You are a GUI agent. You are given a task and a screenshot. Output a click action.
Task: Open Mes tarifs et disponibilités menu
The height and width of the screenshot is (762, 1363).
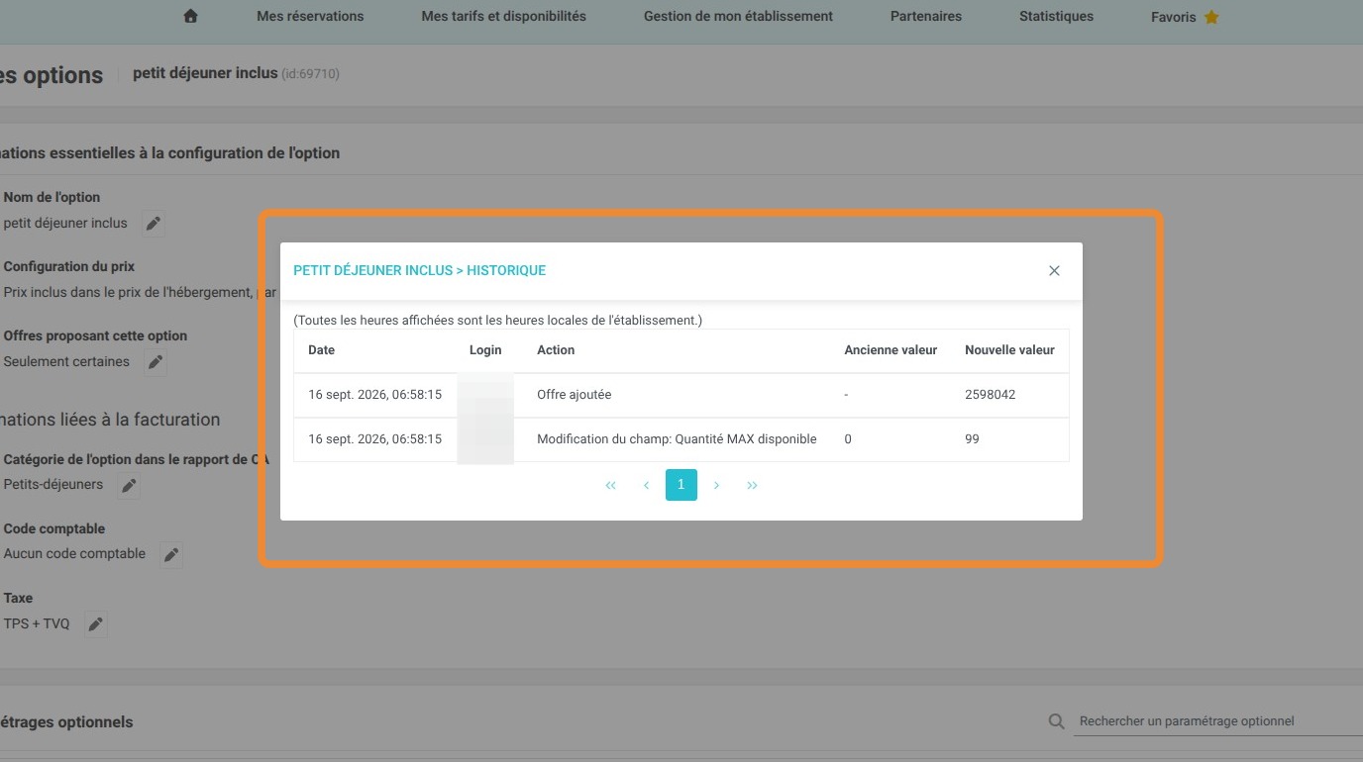(x=503, y=17)
